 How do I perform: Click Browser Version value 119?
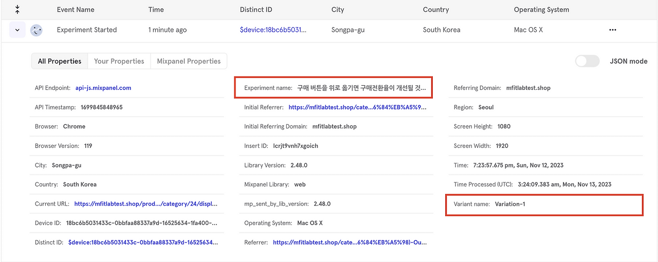tap(88, 146)
